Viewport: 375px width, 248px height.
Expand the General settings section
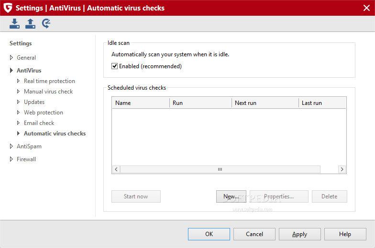12,58
